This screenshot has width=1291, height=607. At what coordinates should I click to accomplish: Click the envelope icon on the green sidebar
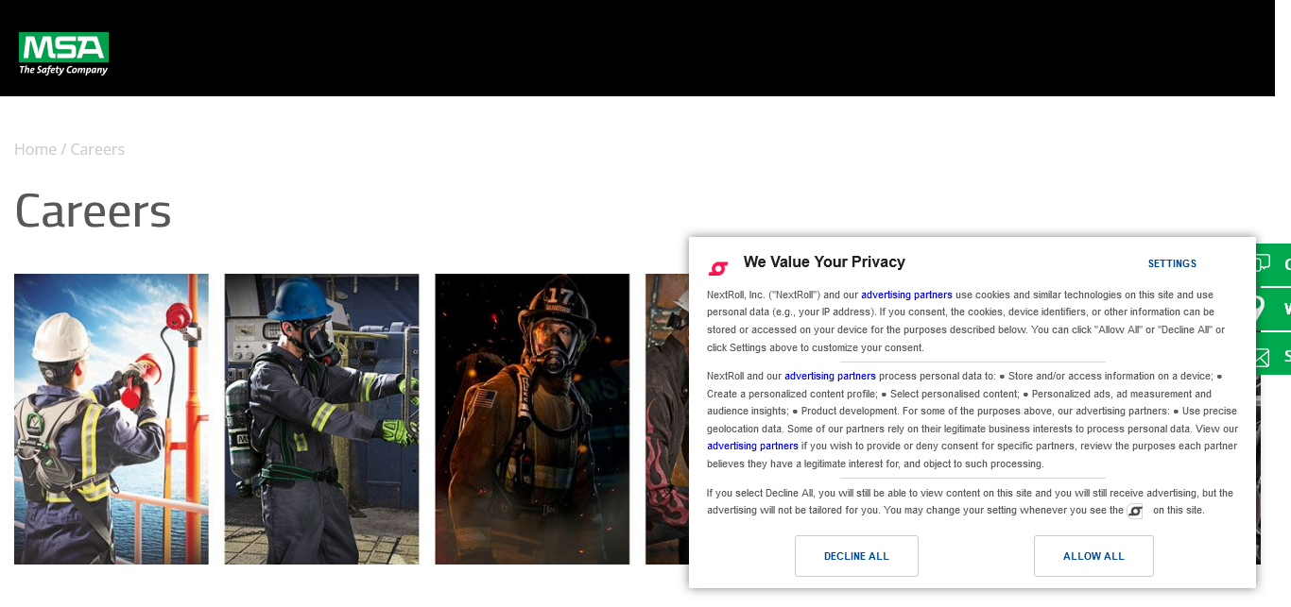click(1262, 356)
